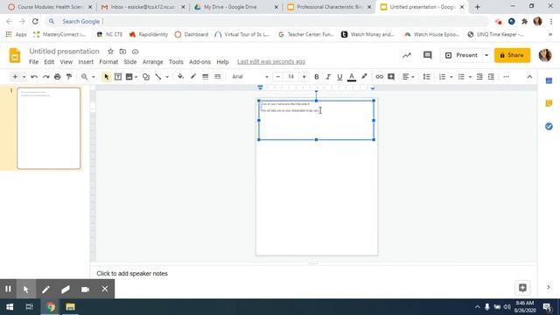
Task: Open the Text color picker
Action: [352, 77]
